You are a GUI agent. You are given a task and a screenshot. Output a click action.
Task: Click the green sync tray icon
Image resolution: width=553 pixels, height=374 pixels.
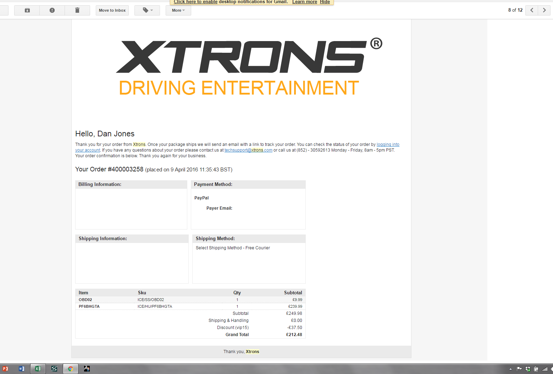click(x=528, y=369)
